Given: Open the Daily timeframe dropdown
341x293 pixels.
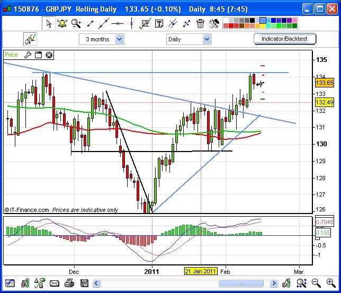Looking at the screenshot, I should click(x=189, y=39).
